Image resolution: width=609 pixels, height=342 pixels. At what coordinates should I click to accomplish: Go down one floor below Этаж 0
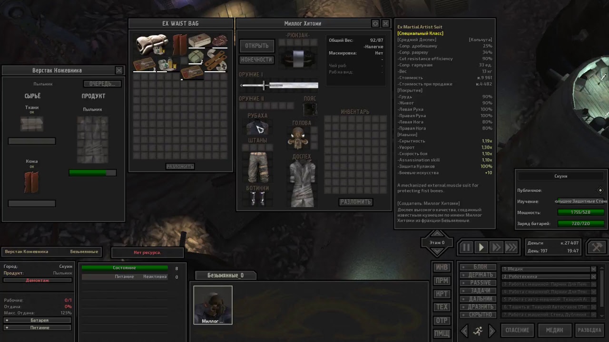pos(437,251)
